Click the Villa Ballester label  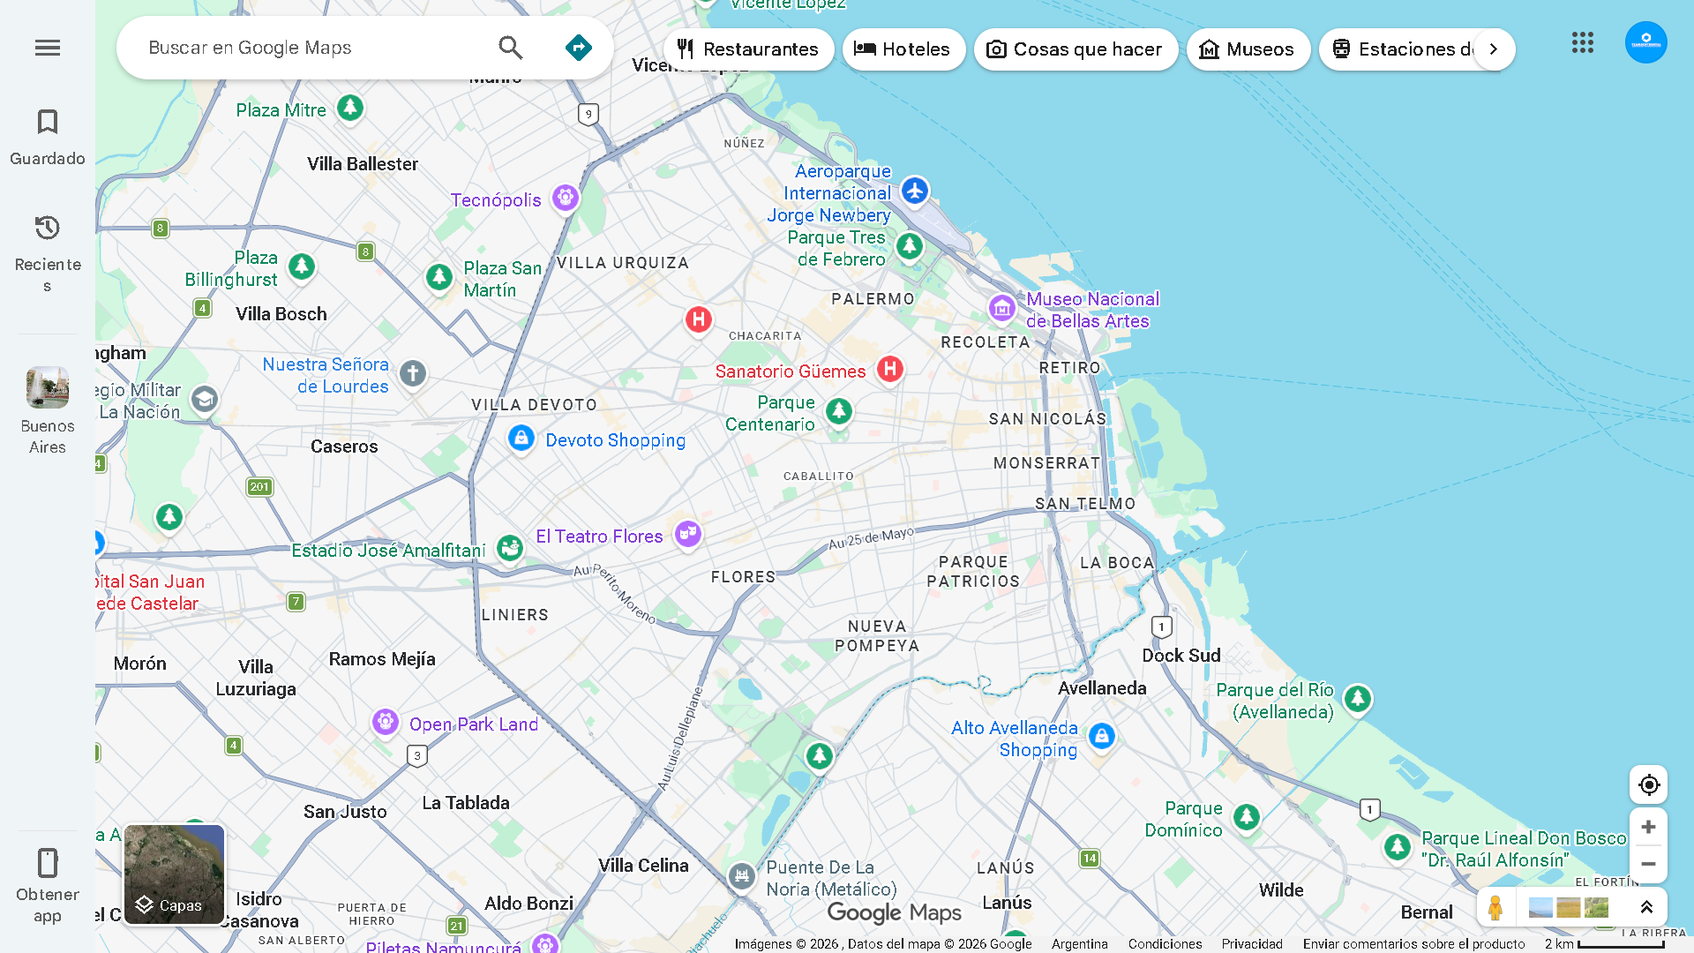(363, 164)
